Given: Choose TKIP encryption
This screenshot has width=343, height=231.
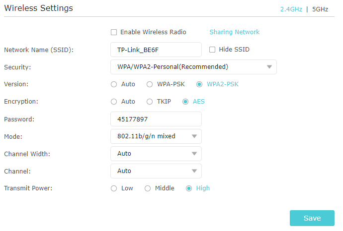Looking at the screenshot, I should pyautogui.click(x=150, y=102).
